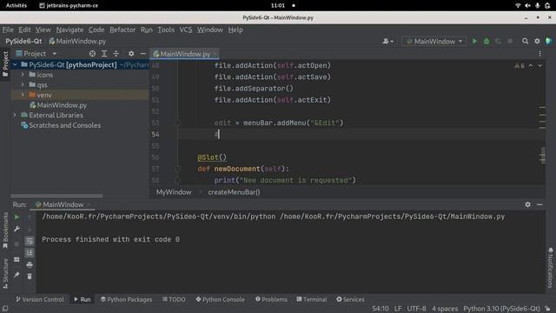Open Version Control tool window

pos(40,299)
